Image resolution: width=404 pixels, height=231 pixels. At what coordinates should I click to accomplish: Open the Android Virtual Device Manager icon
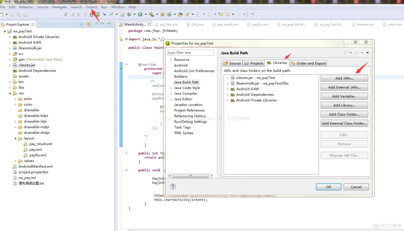(x=98, y=14)
